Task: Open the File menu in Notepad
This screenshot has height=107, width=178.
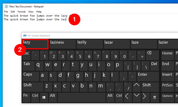Action: pyautogui.click(x=6, y=12)
